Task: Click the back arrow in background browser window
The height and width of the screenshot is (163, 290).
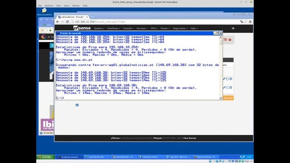Action: click(x=43, y=30)
